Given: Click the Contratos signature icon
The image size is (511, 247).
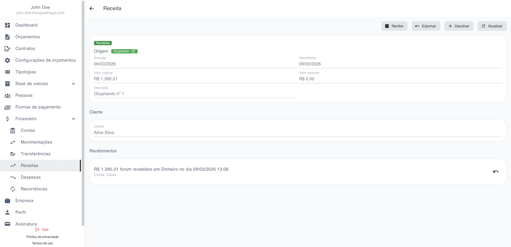Looking at the screenshot, I should point(7,49).
